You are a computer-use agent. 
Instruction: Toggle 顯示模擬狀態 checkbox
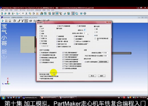(75, 36)
